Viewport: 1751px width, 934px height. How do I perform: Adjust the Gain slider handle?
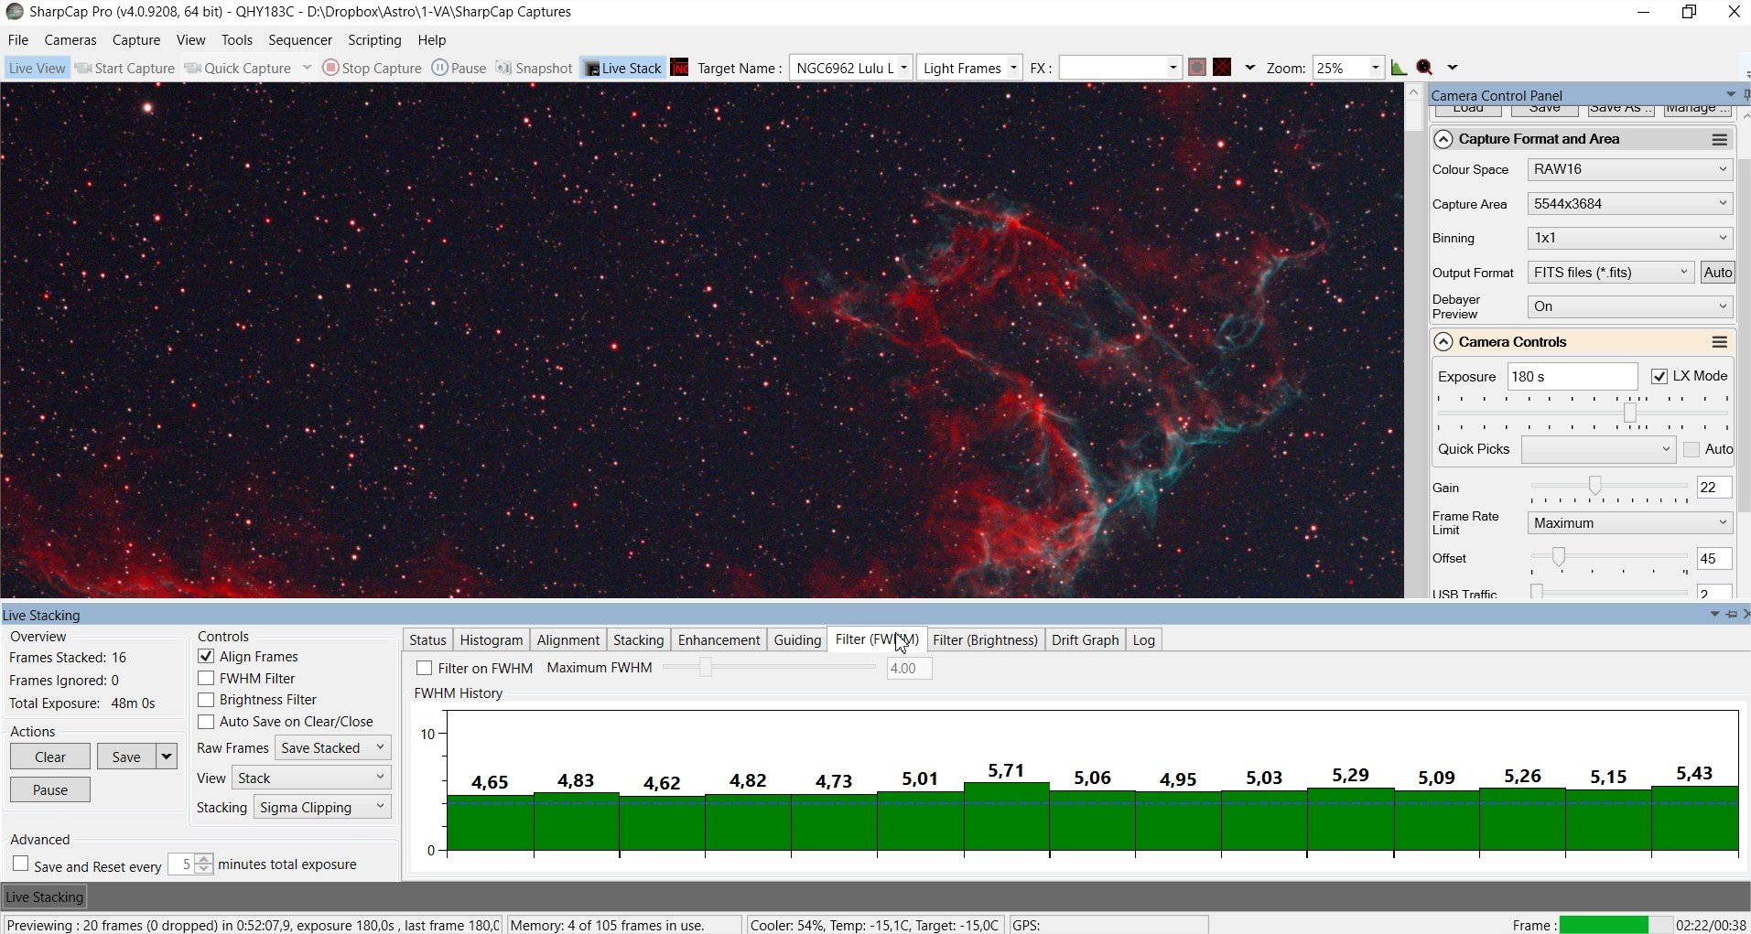click(1595, 486)
